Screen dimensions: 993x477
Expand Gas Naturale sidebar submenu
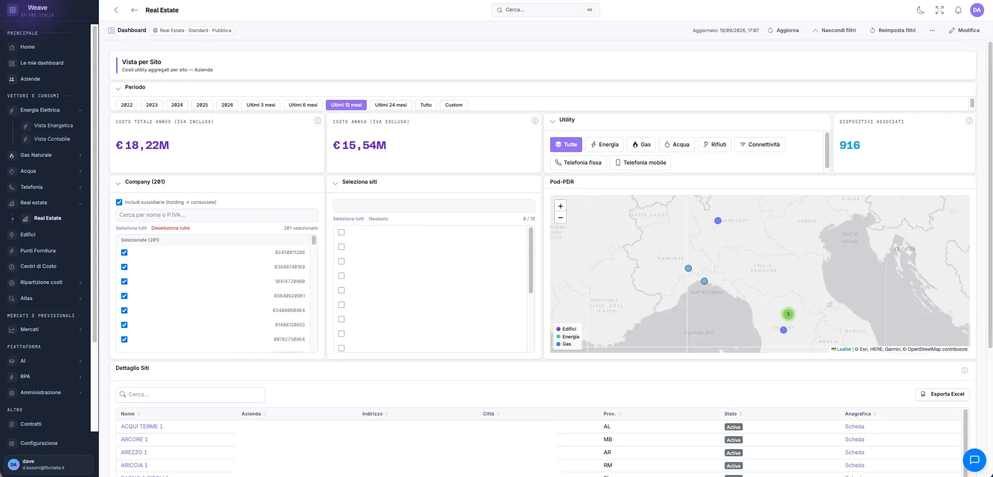(80, 155)
